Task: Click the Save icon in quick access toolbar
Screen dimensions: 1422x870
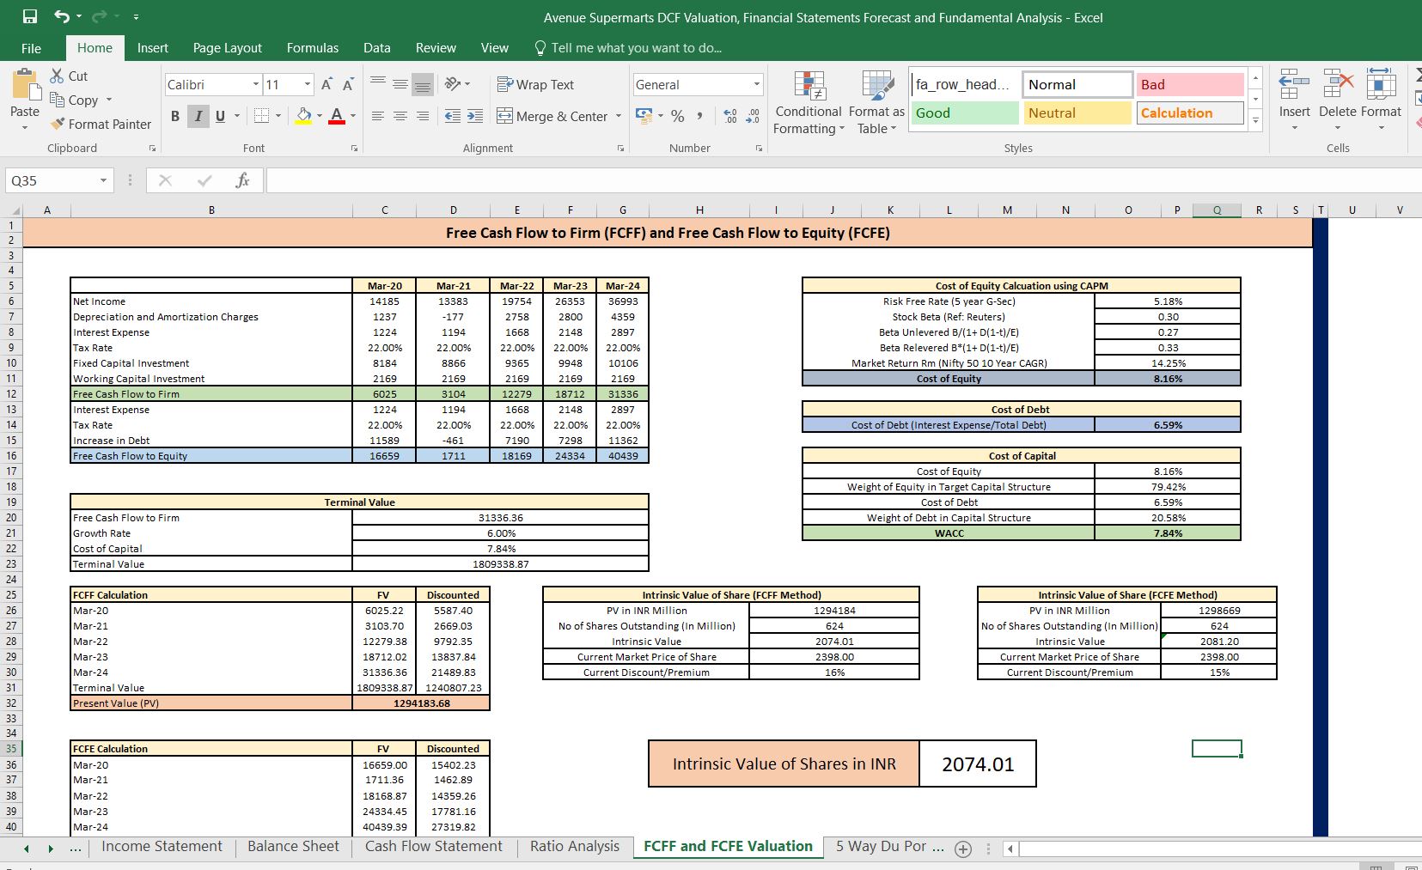Action: click(30, 16)
